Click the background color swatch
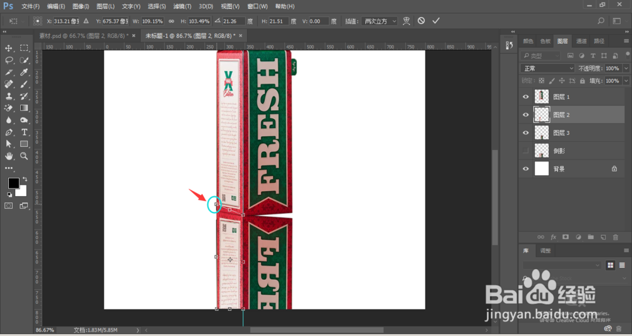The width and height of the screenshot is (632, 336). click(22, 192)
